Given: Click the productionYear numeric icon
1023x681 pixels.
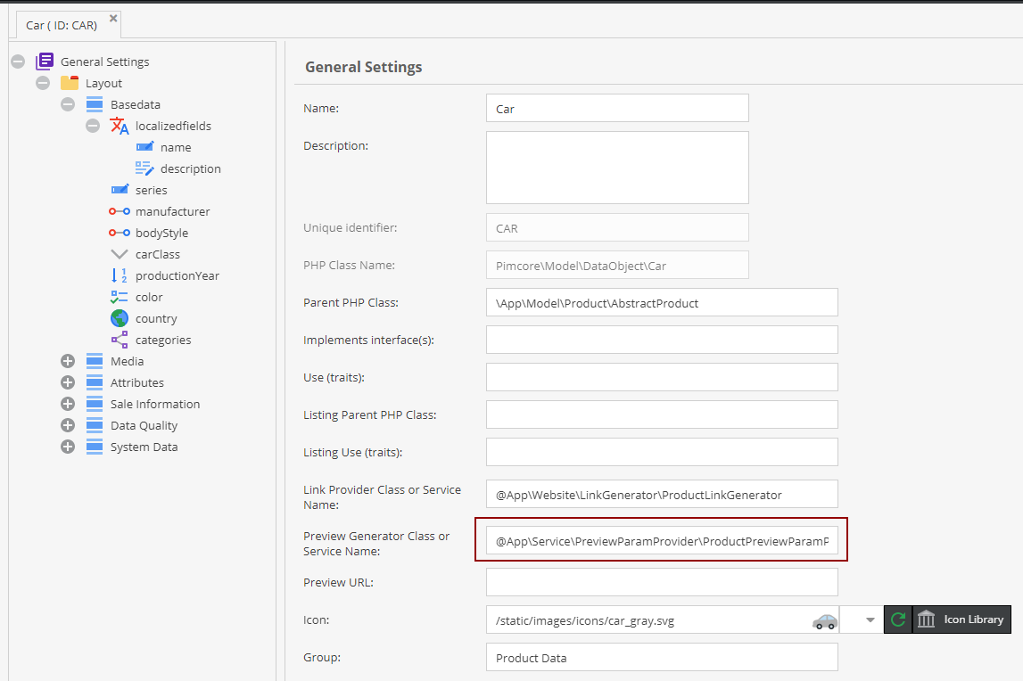Looking at the screenshot, I should click(x=120, y=275).
